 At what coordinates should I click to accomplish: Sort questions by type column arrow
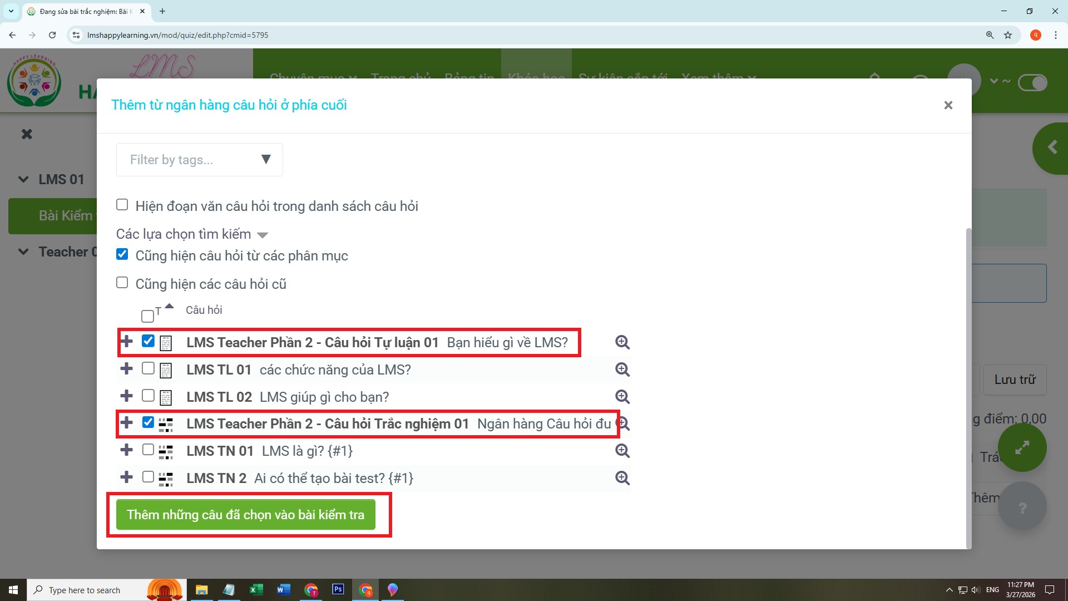(x=169, y=307)
